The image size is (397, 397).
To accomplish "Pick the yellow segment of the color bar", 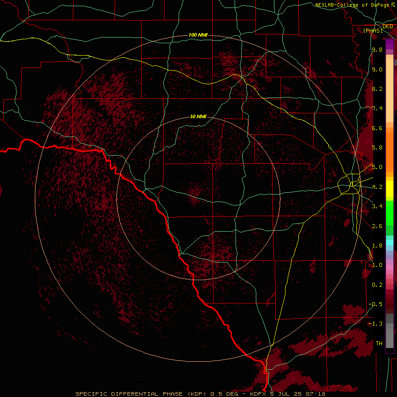I will point(390,189).
